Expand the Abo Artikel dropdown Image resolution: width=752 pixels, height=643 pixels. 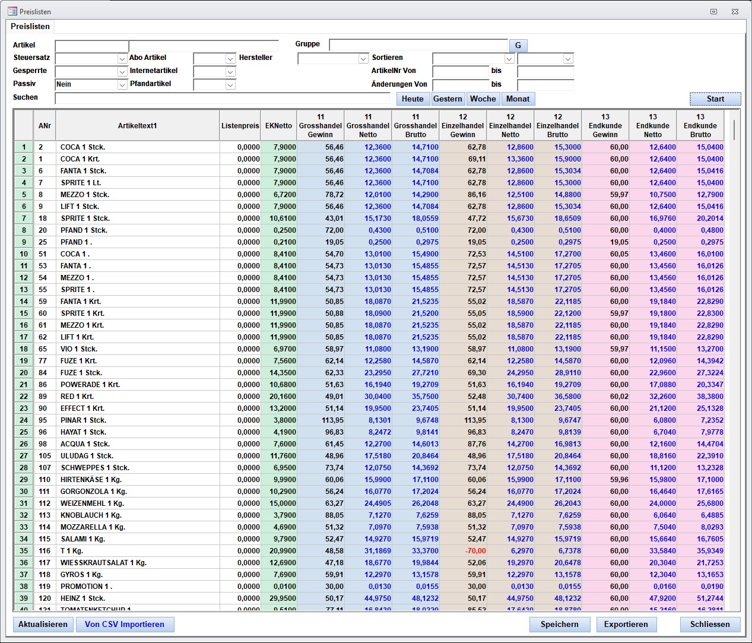230,59
